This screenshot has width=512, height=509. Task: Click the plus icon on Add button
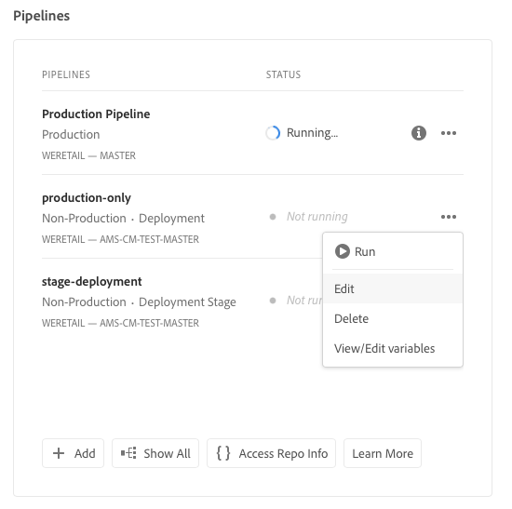click(59, 453)
